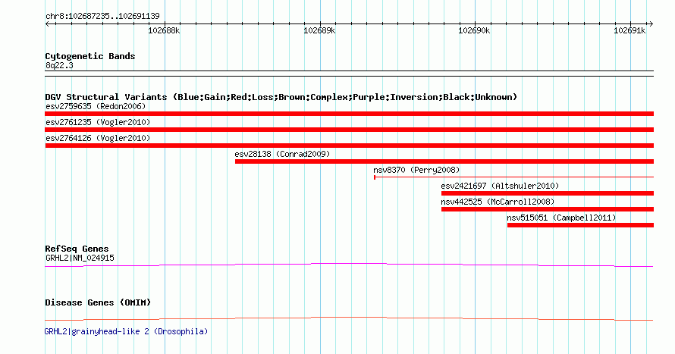
Task: Open variant nsv442525 (McCarroll2008) label
Action: pos(498,202)
